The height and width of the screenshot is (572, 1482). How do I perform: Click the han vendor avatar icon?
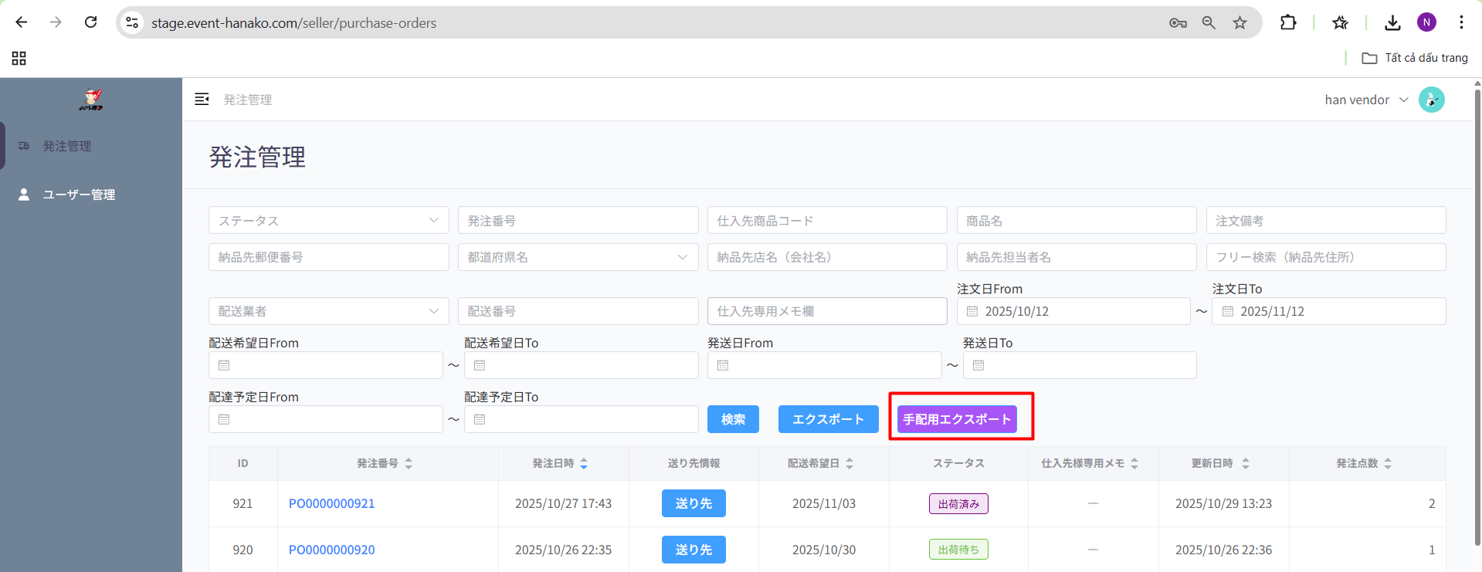1431,100
